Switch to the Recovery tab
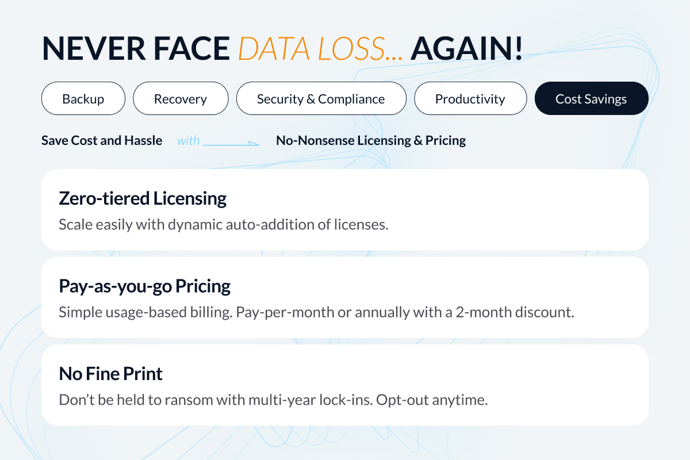Screen dimensions: 690x460 (181, 98)
